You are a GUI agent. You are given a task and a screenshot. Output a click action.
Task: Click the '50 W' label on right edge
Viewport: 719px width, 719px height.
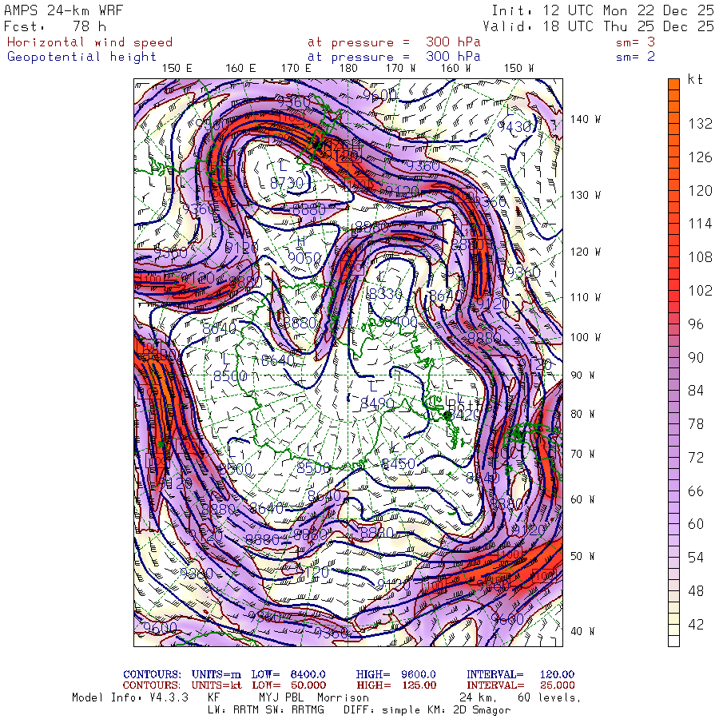click(582, 556)
